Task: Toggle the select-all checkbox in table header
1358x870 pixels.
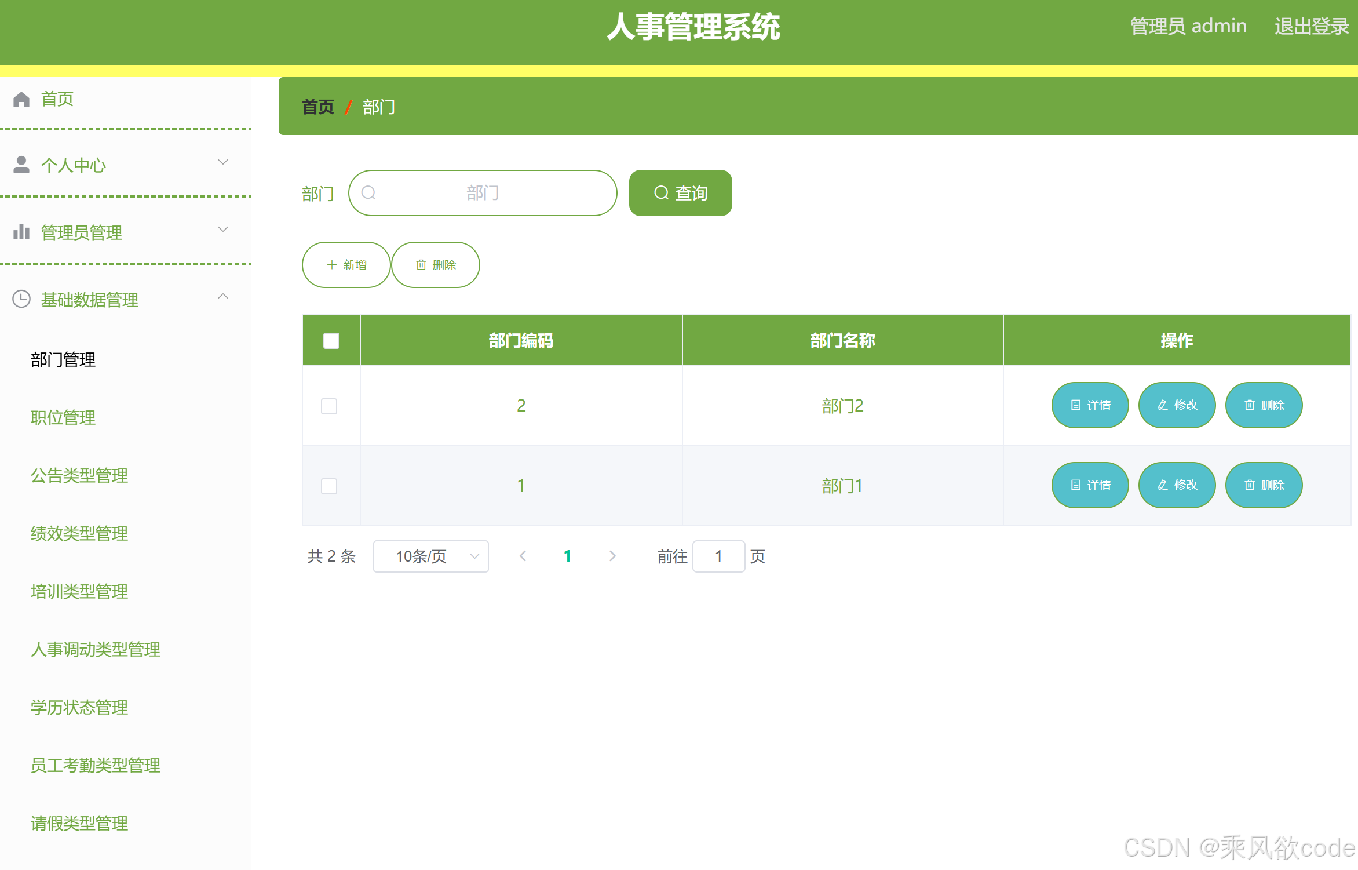Action: [x=331, y=341]
